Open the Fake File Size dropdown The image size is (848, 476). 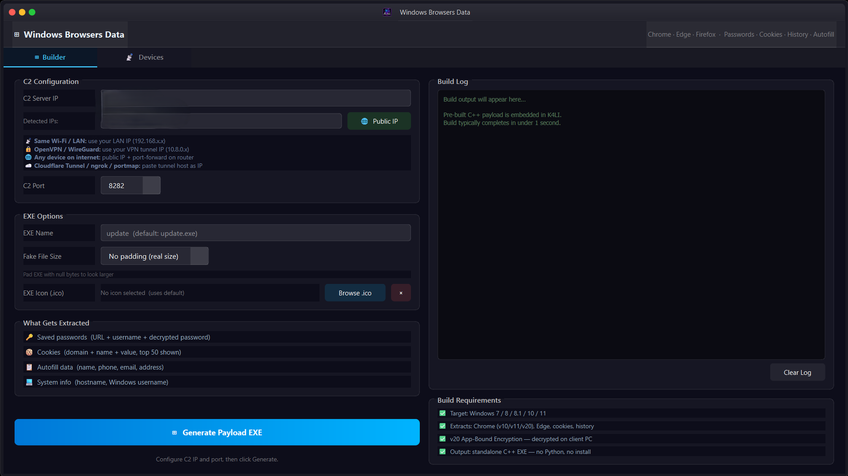(155, 256)
